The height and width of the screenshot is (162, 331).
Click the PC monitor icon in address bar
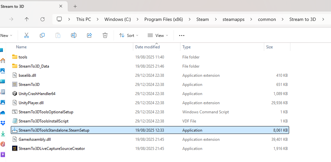coord(59,19)
